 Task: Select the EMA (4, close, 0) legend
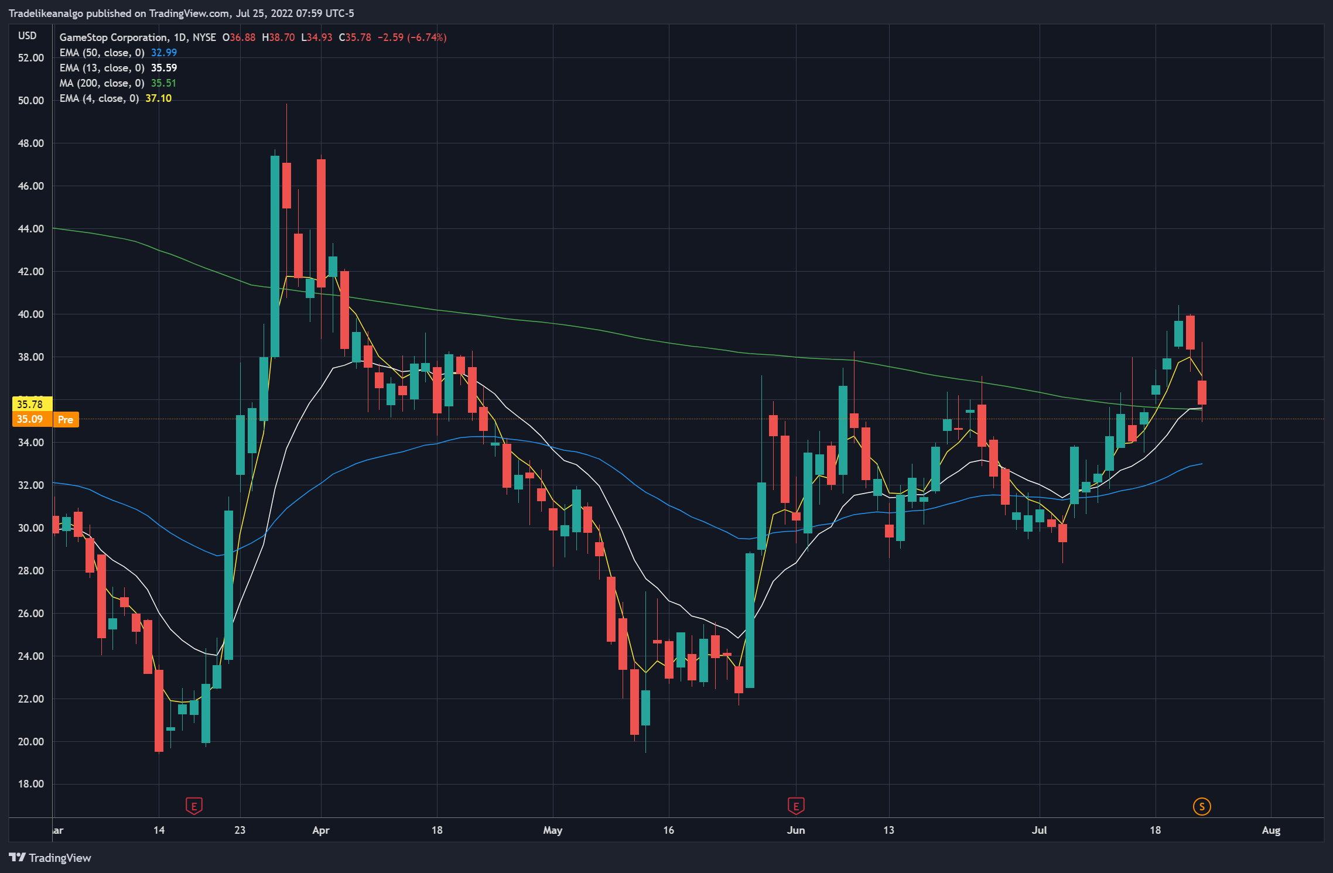coord(99,98)
